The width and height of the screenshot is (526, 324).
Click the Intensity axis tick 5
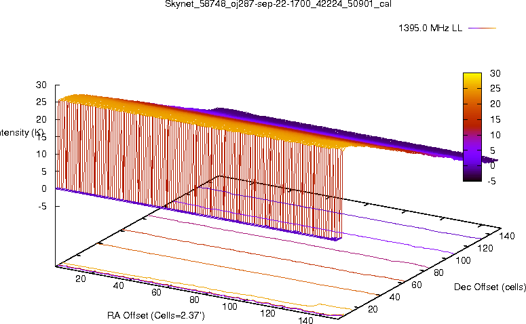pos(44,171)
